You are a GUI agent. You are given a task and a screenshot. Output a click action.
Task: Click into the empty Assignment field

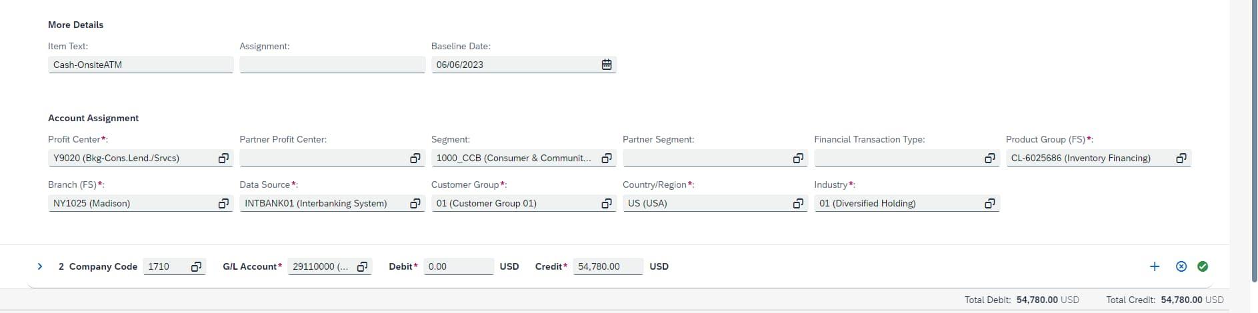[331, 65]
